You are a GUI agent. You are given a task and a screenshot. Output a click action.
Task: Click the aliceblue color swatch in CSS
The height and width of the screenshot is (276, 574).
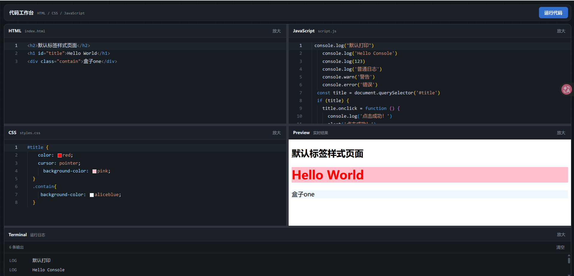tap(92, 195)
